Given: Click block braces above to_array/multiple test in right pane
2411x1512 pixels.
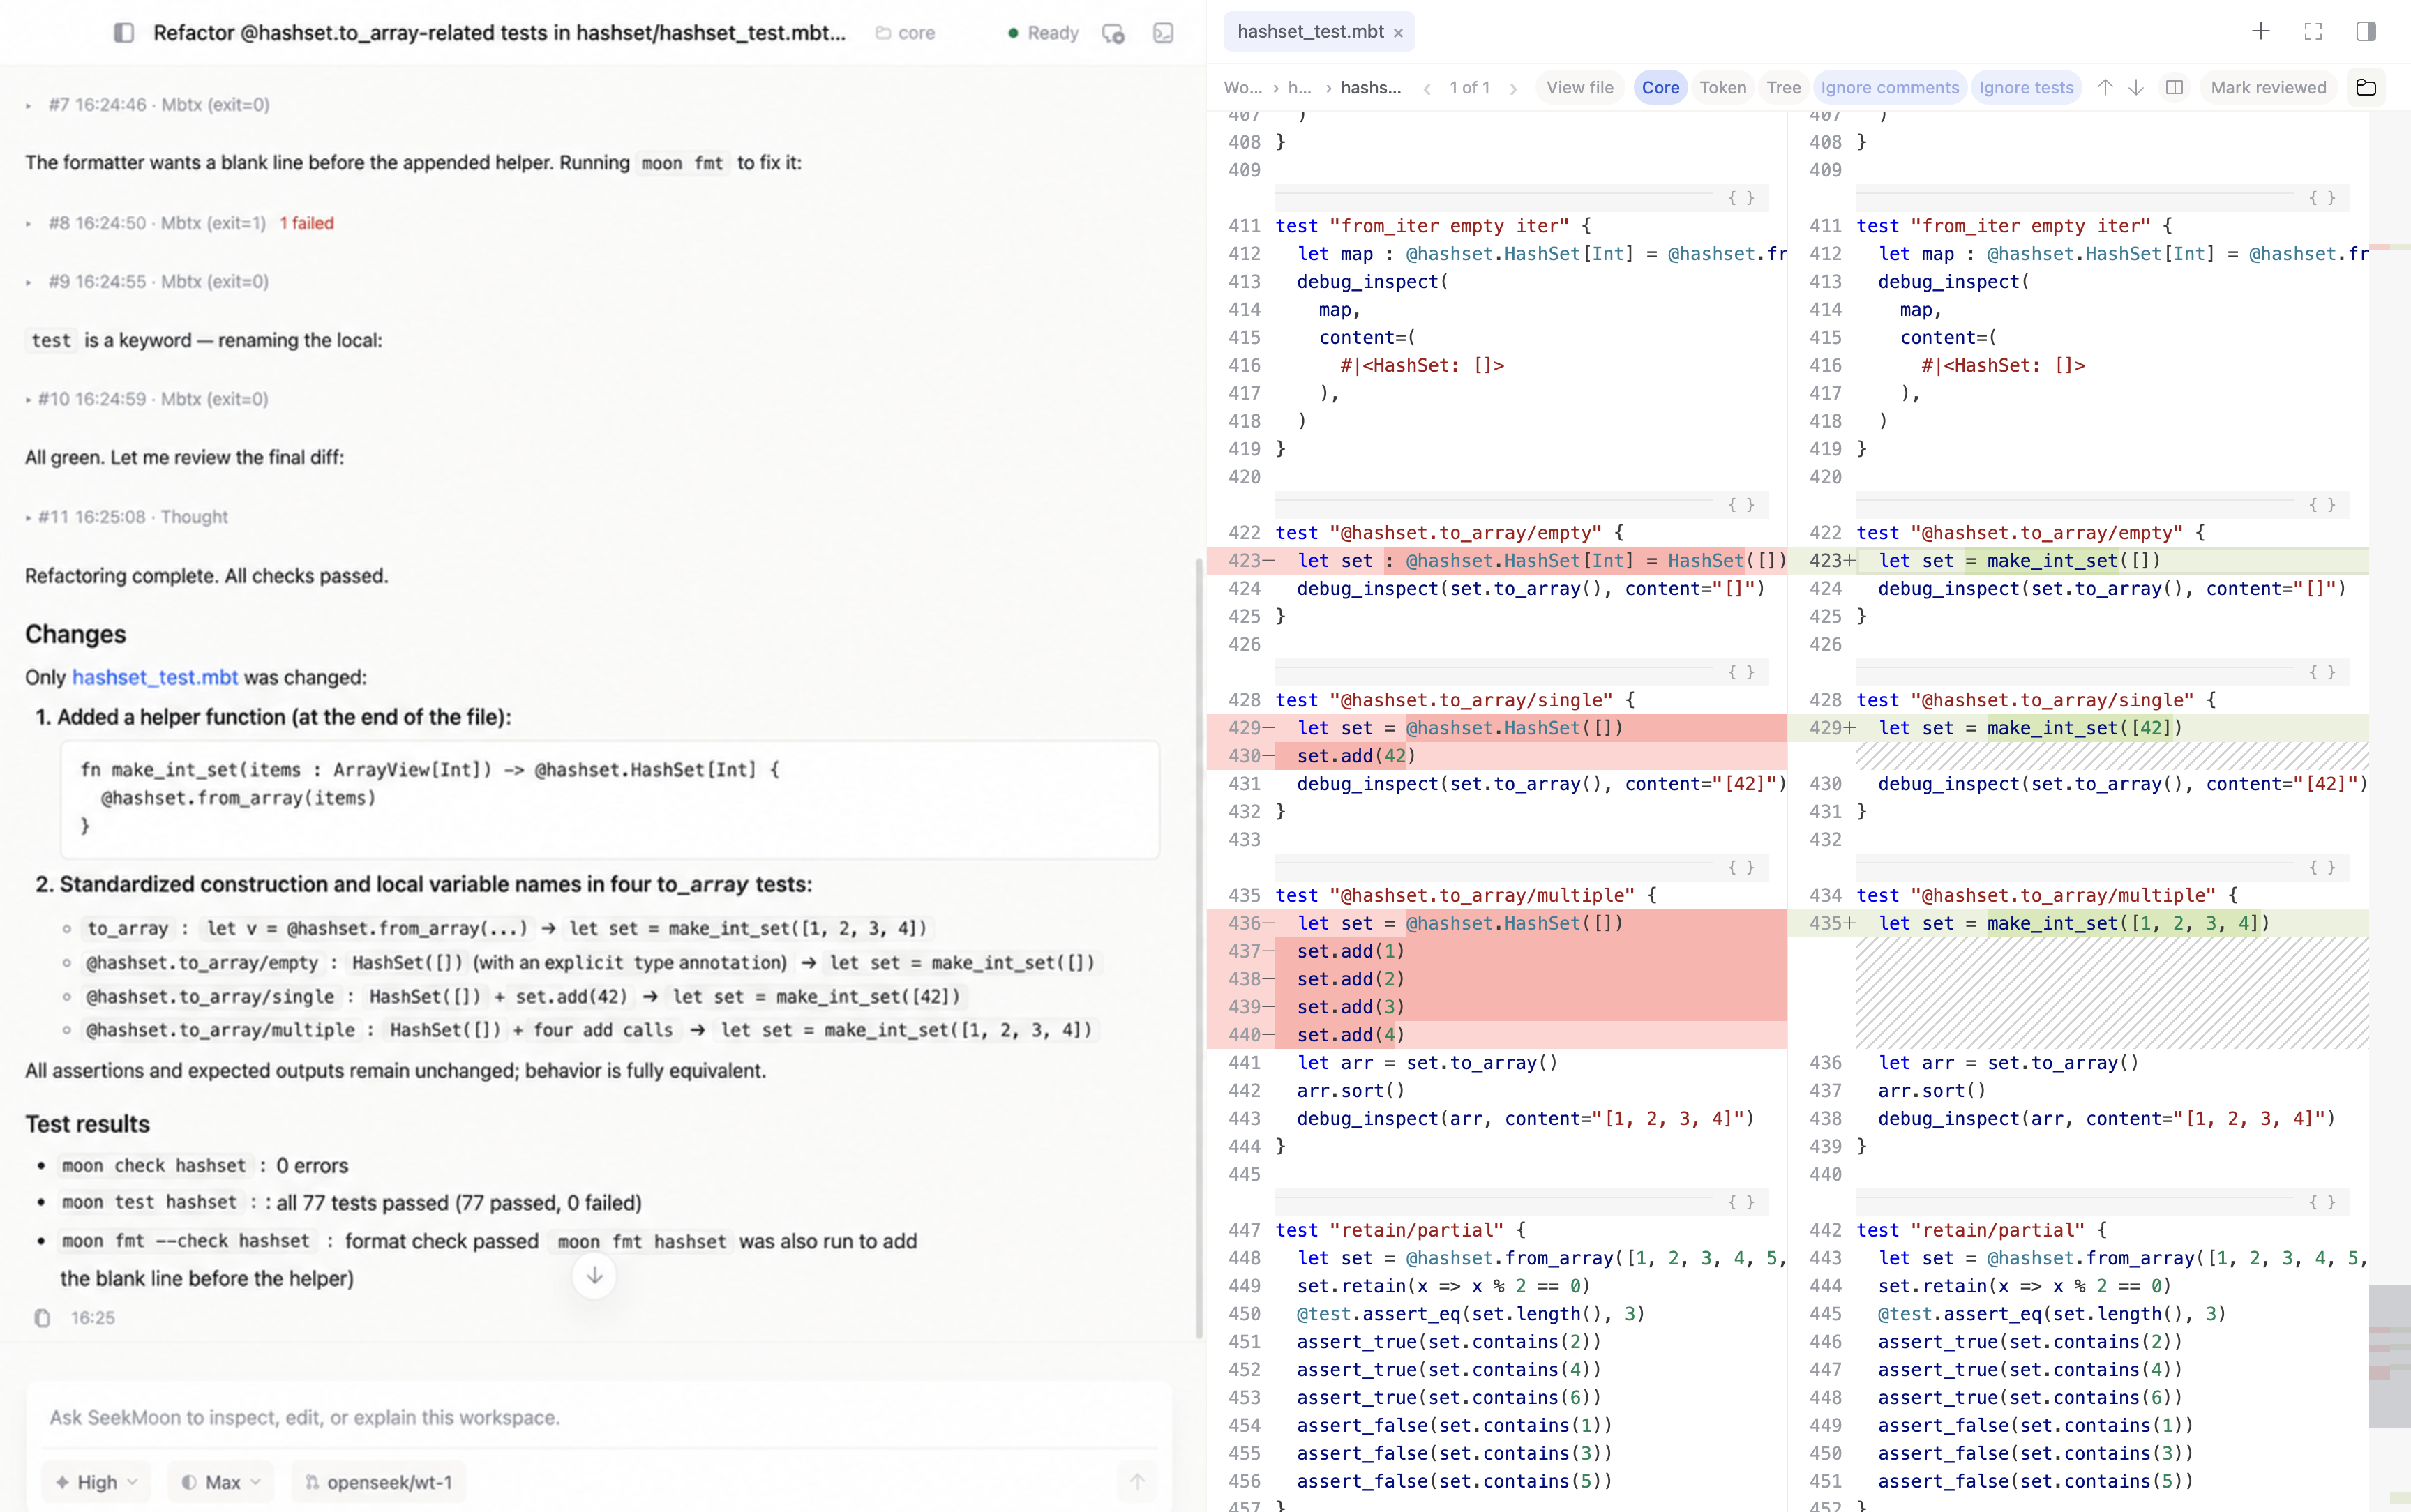Looking at the screenshot, I should click(2322, 867).
